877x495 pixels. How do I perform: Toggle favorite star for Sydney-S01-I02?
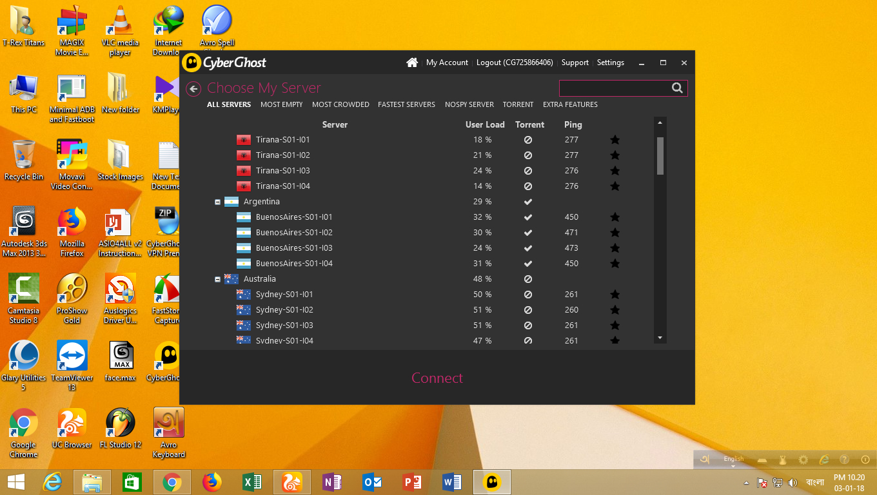point(615,310)
